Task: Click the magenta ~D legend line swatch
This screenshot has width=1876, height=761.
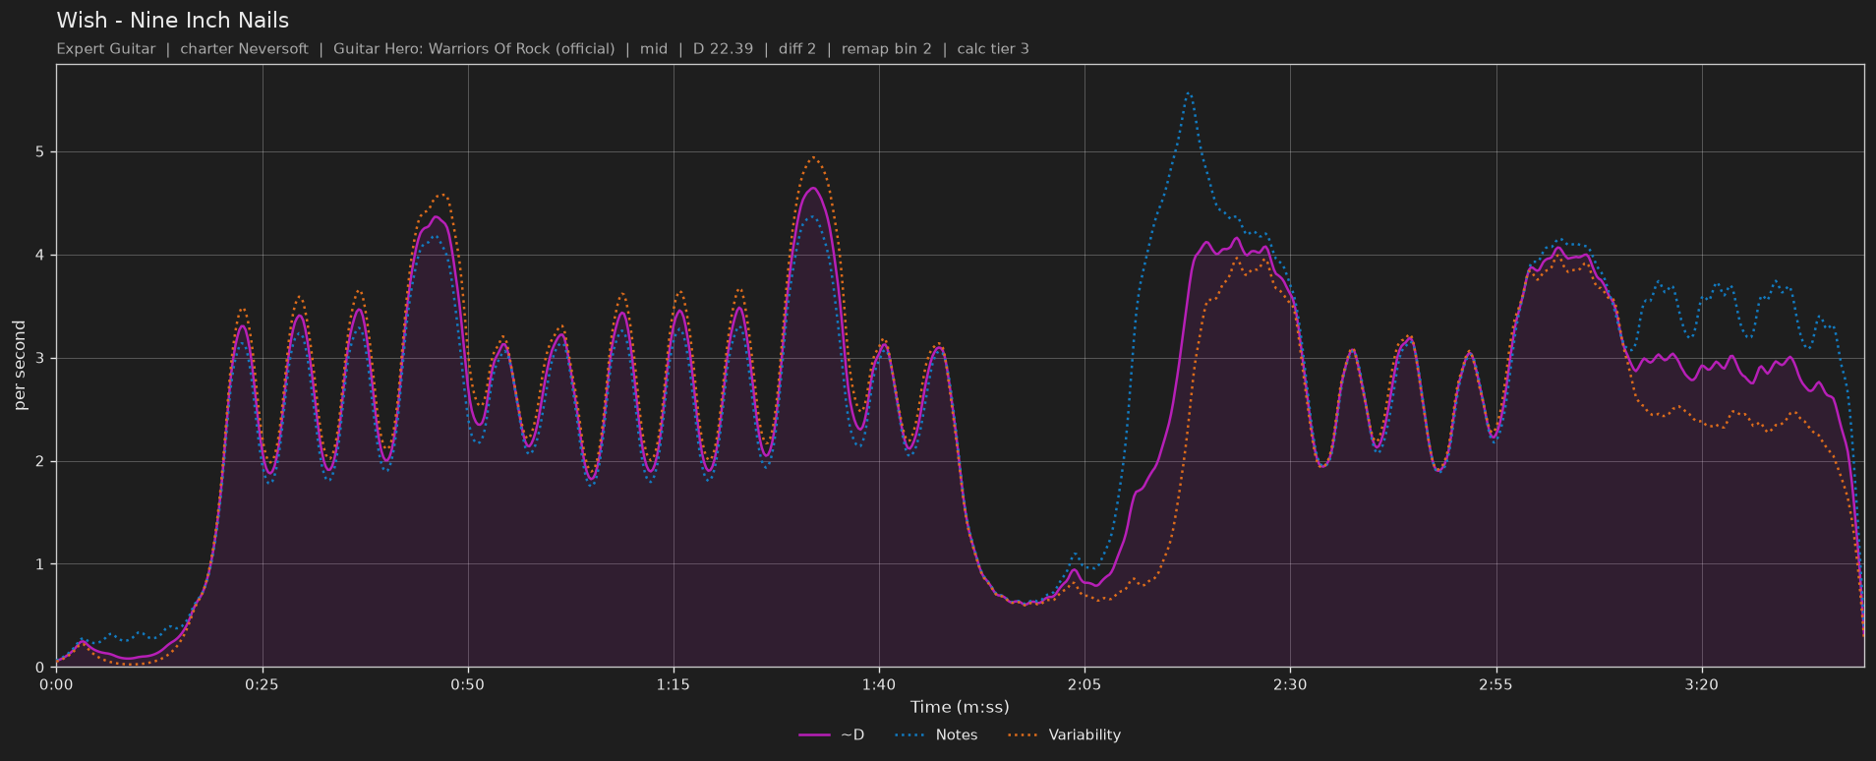Action: (814, 735)
